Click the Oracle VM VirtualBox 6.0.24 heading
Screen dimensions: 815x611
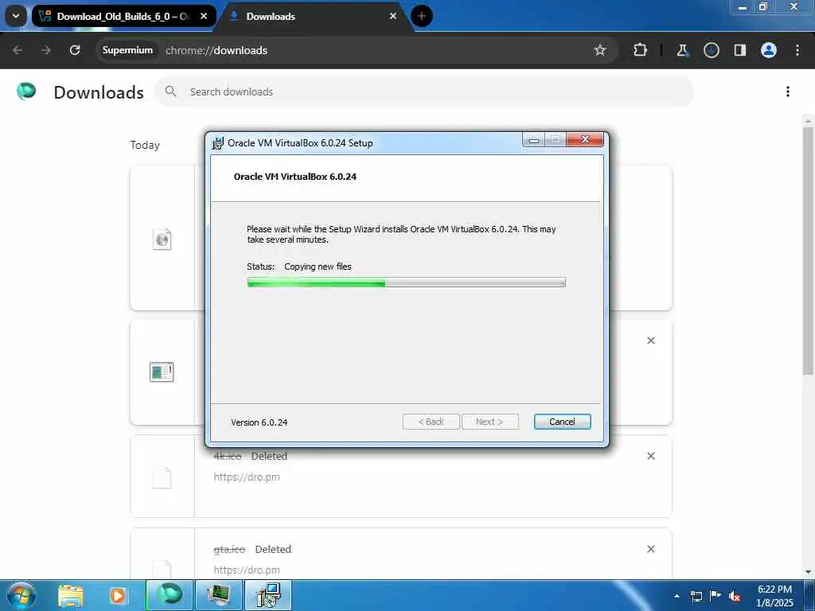294,177
